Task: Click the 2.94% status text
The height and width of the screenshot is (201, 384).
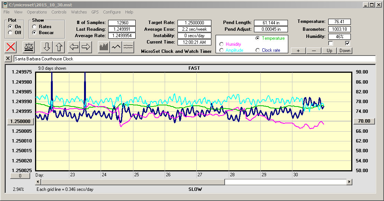Action: click(x=18, y=189)
